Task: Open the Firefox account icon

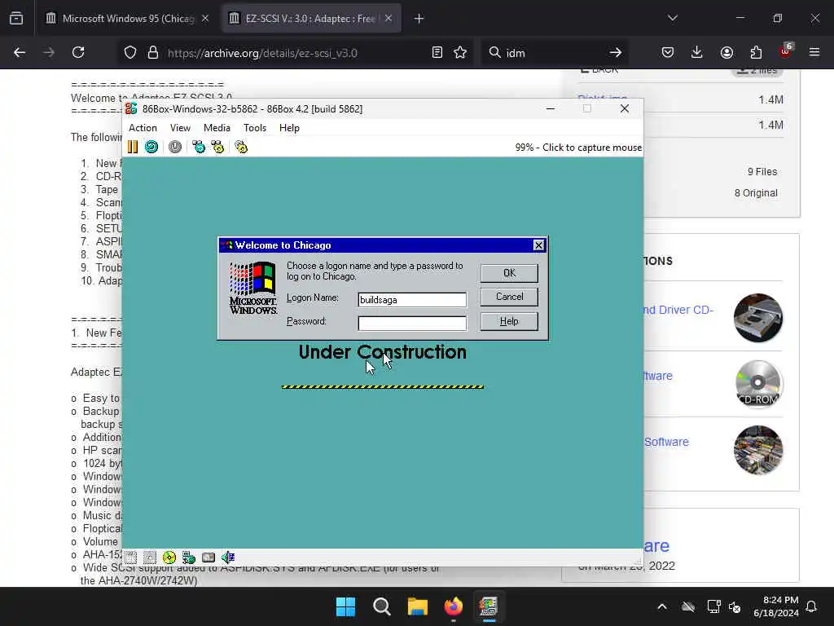Action: [x=726, y=52]
